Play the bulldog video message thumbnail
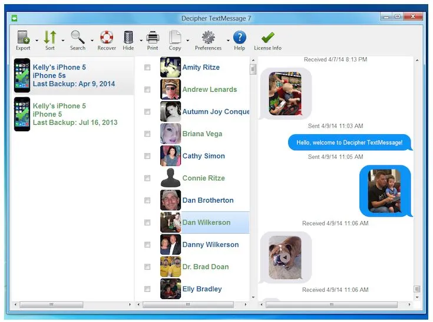 (285, 257)
